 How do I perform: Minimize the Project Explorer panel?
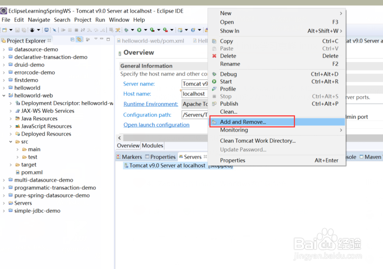(101, 39)
